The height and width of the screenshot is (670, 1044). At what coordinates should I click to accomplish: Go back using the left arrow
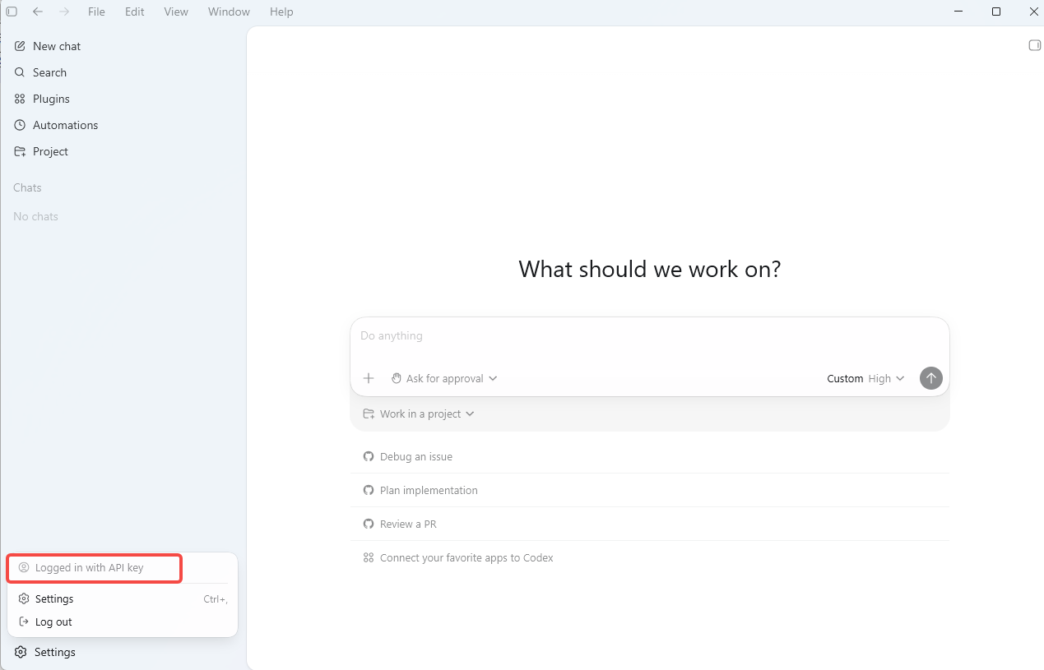click(x=37, y=12)
